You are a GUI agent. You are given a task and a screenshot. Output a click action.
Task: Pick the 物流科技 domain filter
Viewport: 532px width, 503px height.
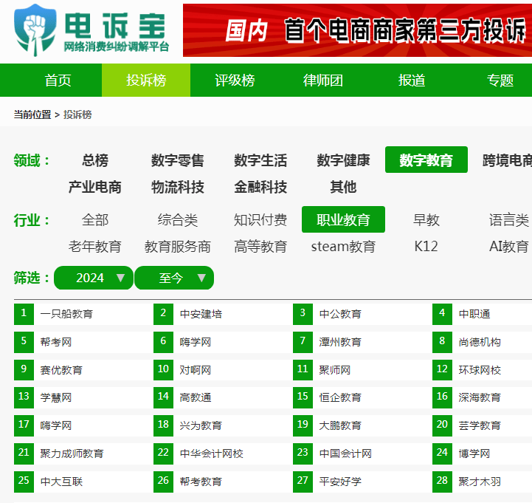coord(177,187)
